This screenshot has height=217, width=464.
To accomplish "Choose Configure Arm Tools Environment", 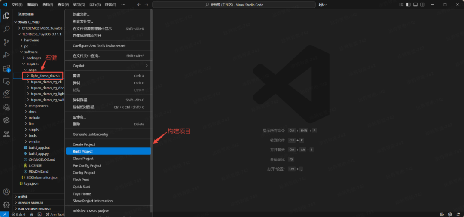I will point(108,46).
